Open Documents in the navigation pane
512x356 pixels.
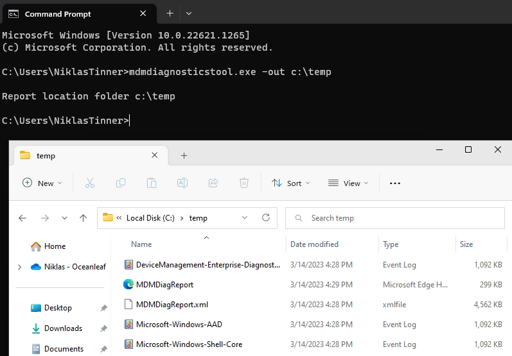pyautogui.click(x=64, y=349)
